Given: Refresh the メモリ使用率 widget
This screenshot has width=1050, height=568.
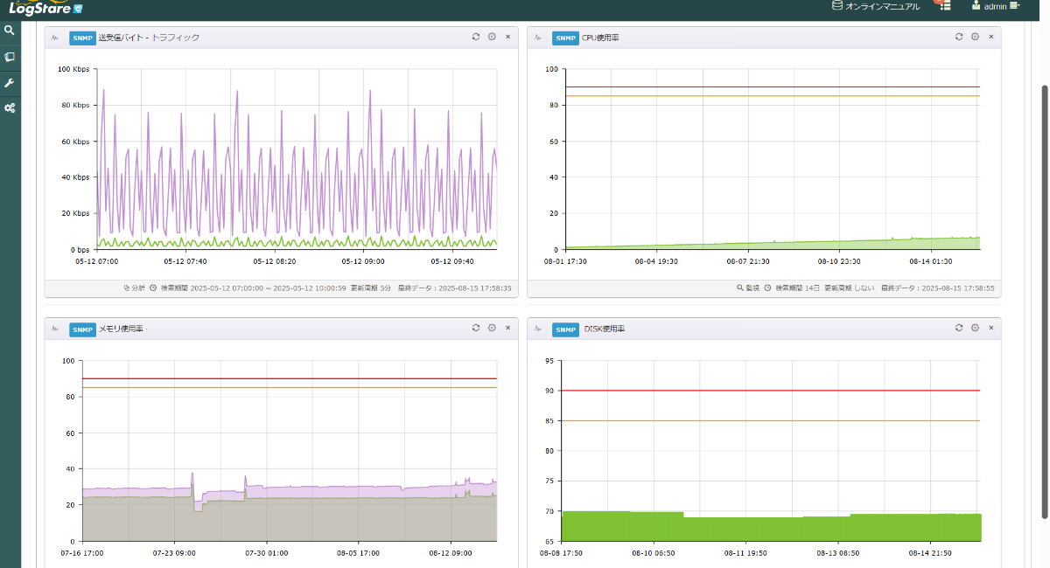Looking at the screenshot, I should tap(476, 328).
